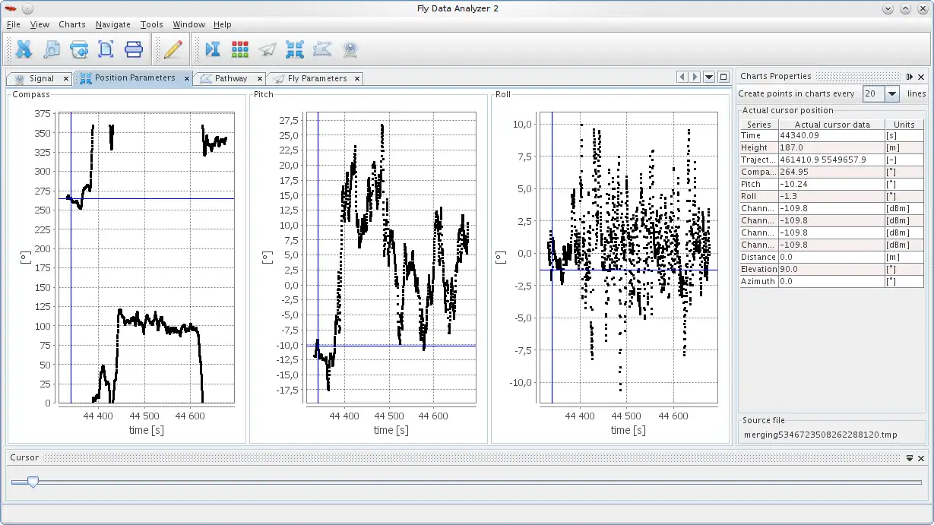934x525 pixels.
Task: Switch to the Pathway tab
Action: pos(230,78)
